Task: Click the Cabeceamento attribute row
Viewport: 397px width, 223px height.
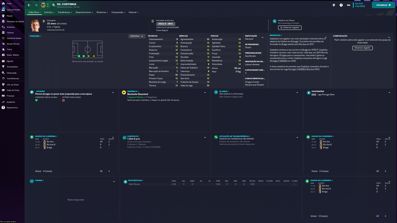Action: 163,39
